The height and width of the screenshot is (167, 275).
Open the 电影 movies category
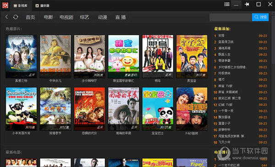[49, 17]
